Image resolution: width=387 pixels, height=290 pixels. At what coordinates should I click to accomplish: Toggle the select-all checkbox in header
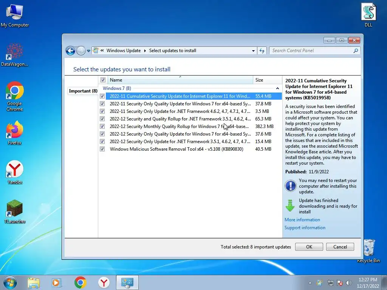(x=103, y=80)
